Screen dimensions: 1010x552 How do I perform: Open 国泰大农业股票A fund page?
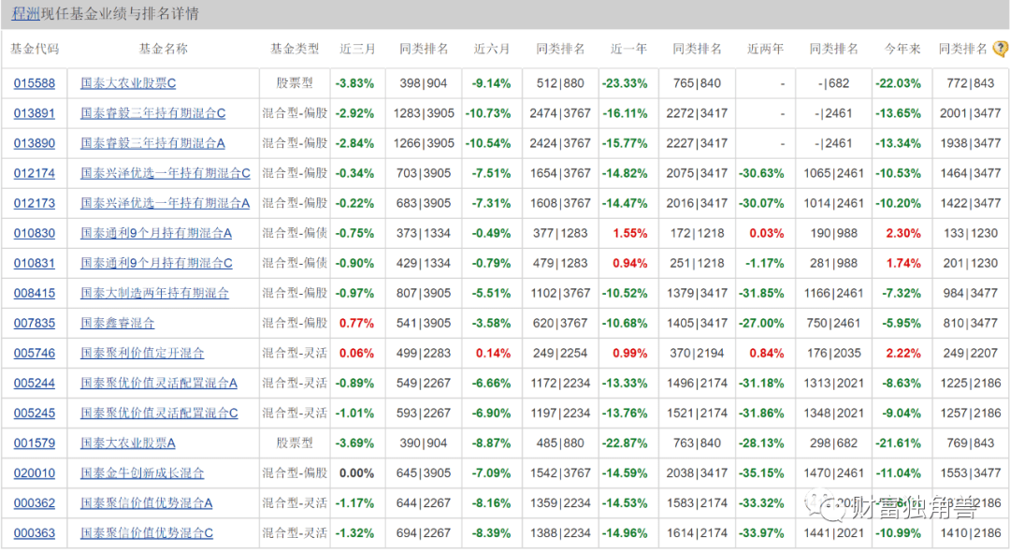click(x=128, y=443)
